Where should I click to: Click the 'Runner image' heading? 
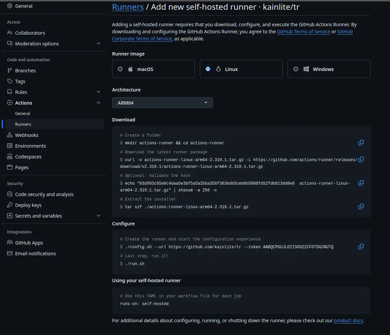click(x=128, y=54)
